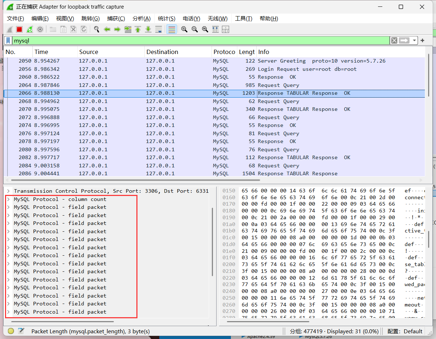Open the display filter history dropdown

[x=414, y=40]
